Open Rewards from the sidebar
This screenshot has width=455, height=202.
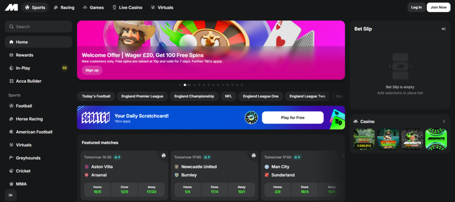click(x=24, y=55)
